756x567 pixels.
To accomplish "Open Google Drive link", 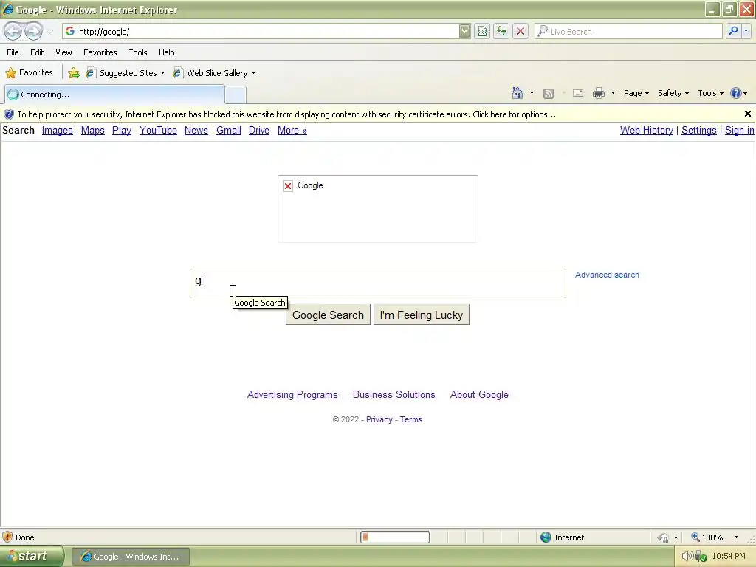I will click(259, 131).
